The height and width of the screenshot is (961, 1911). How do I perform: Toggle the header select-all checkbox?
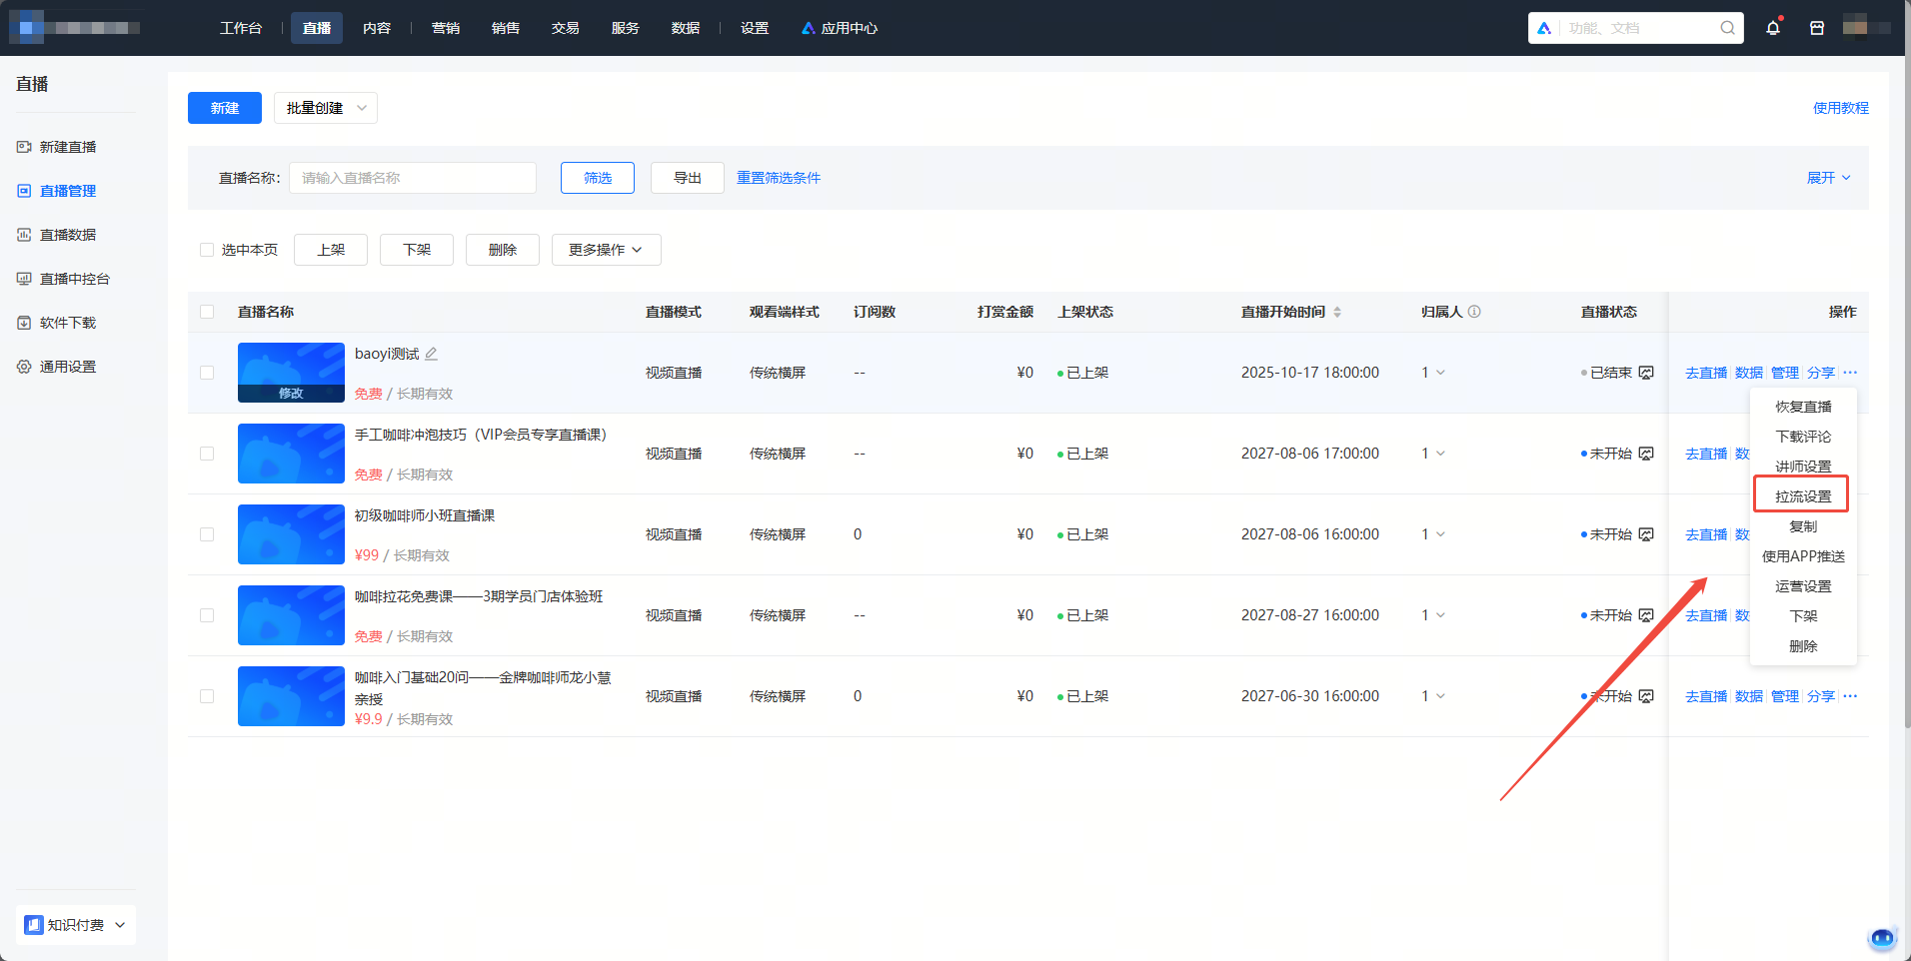tap(207, 312)
